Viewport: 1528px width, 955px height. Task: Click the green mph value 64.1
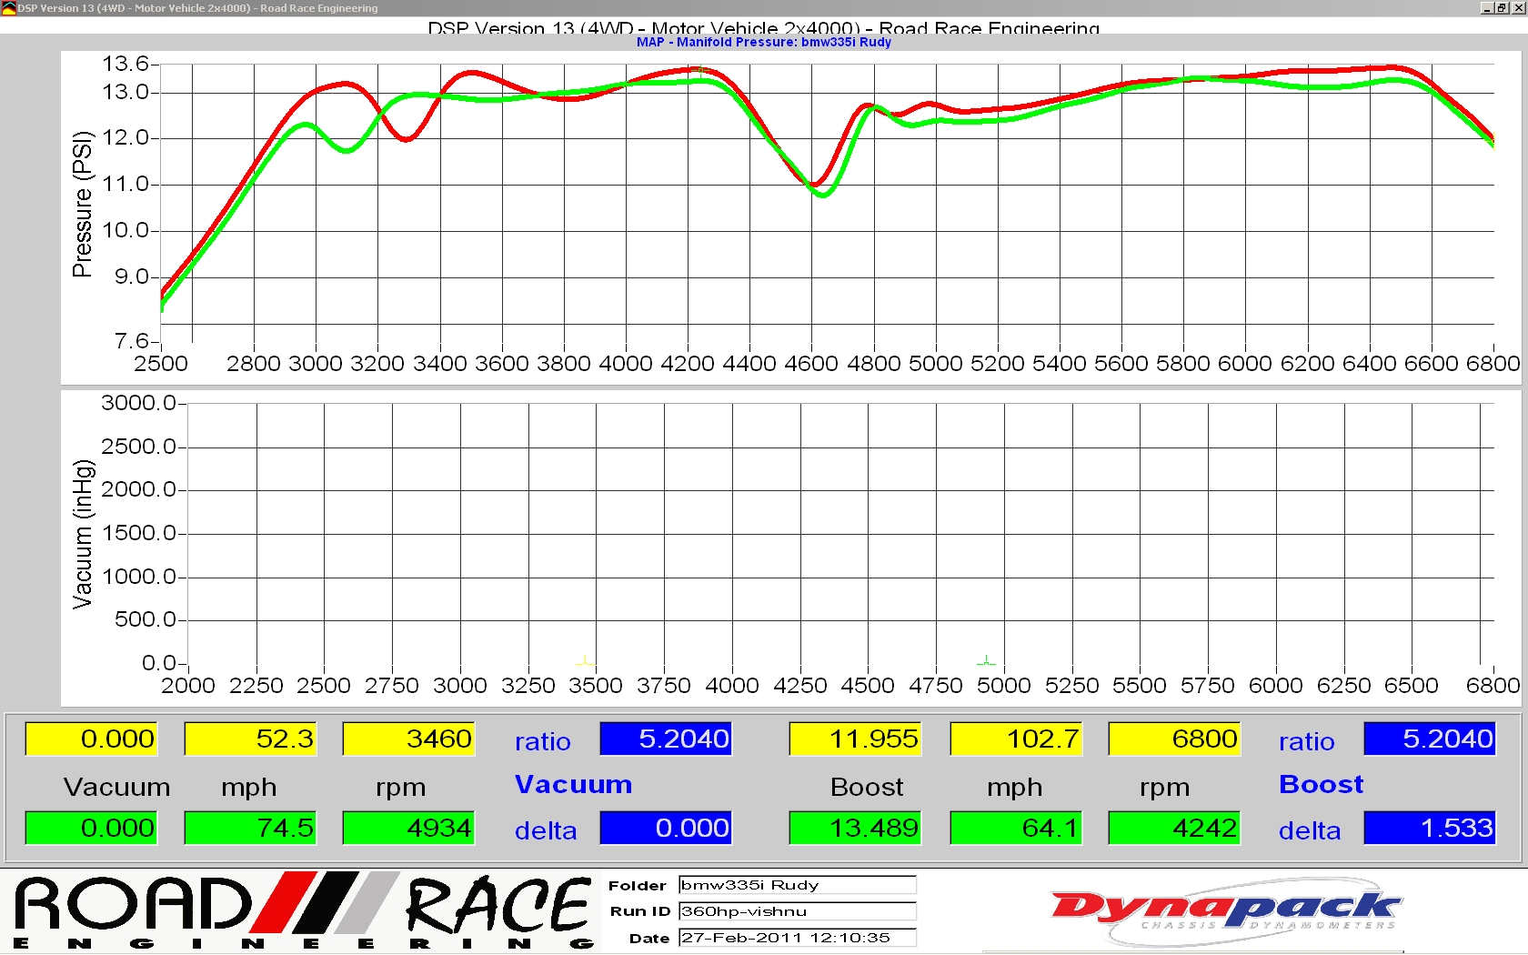[1016, 828]
